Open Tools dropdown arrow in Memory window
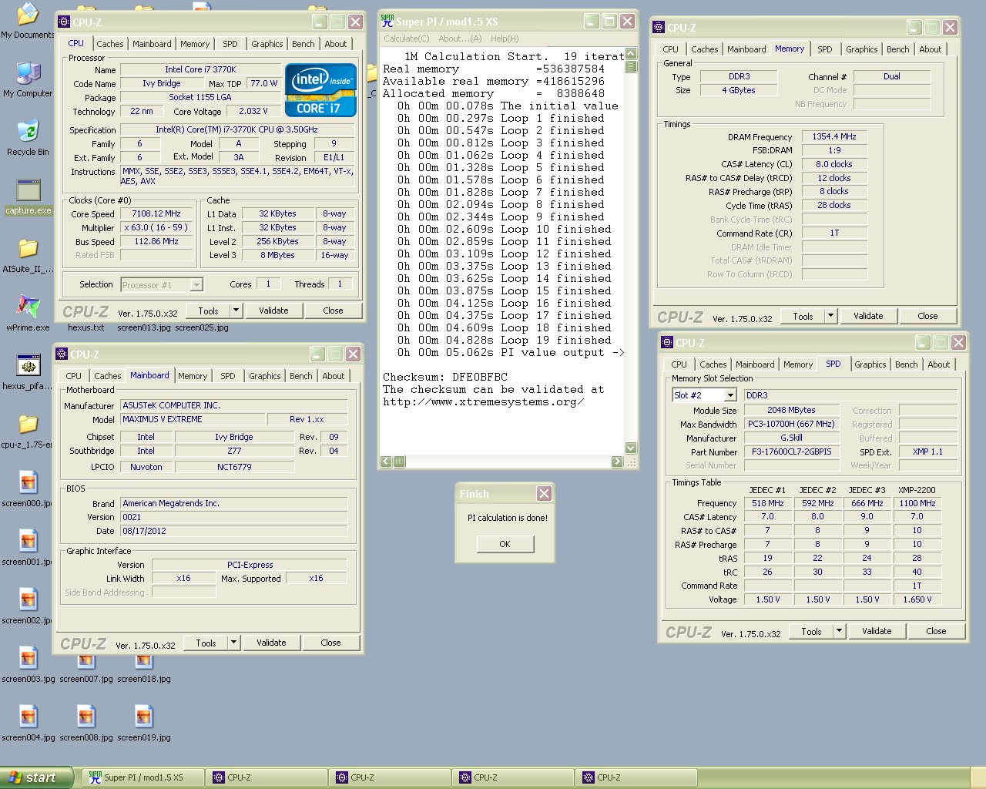986x789 pixels. point(830,316)
